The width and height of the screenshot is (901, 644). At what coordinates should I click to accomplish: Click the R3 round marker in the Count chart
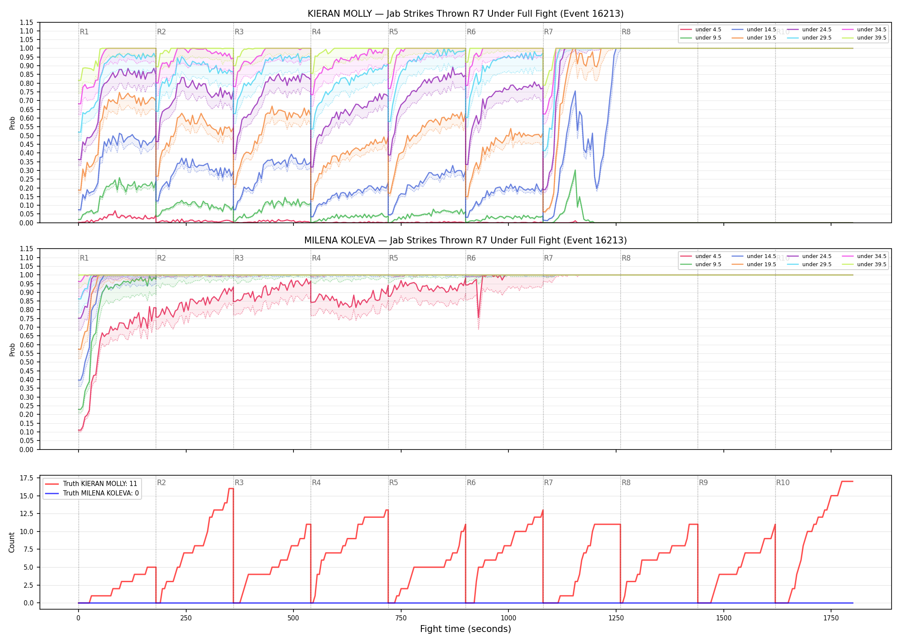(x=239, y=483)
